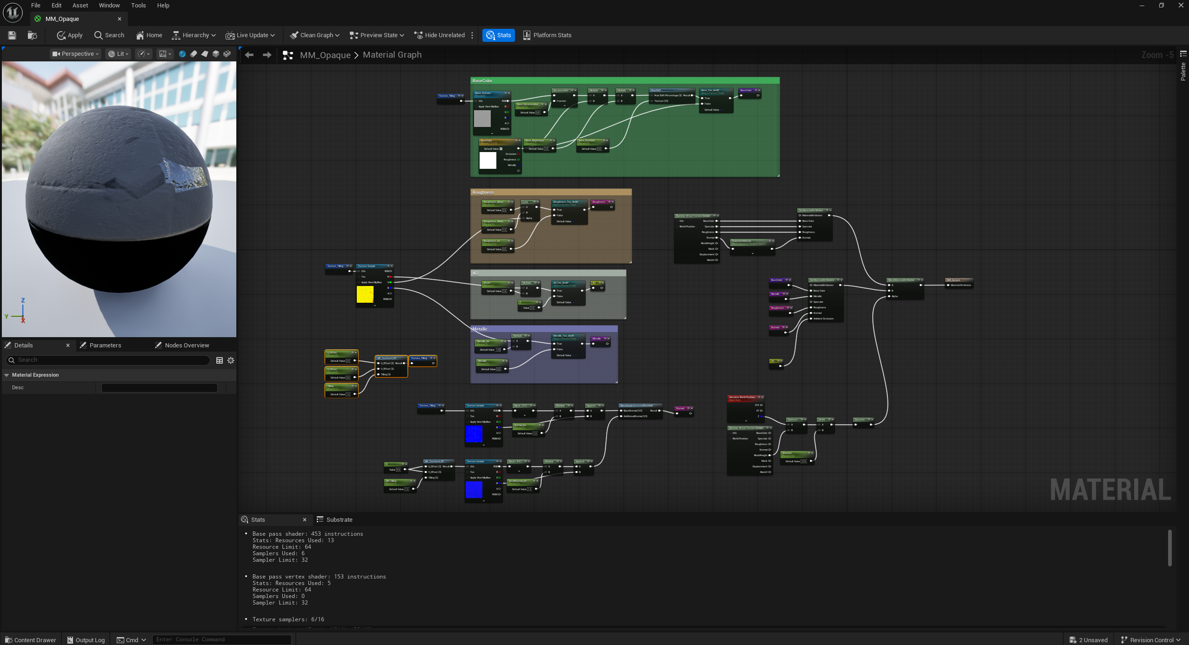Image resolution: width=1189 pixels, height=645 pixels.
Task: Set preview mesh to plane
Action: click(205, 54)
